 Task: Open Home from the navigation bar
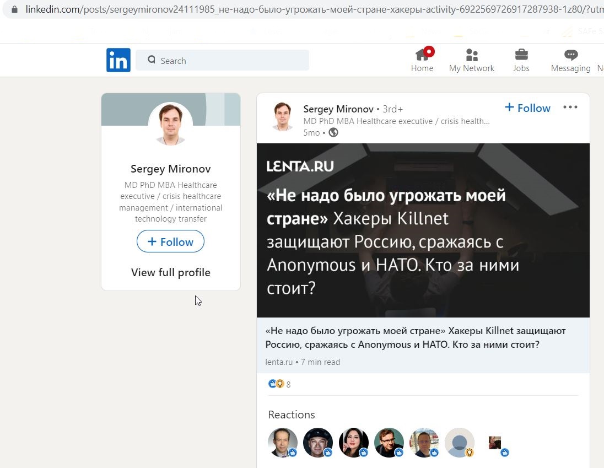click(422, 61)
